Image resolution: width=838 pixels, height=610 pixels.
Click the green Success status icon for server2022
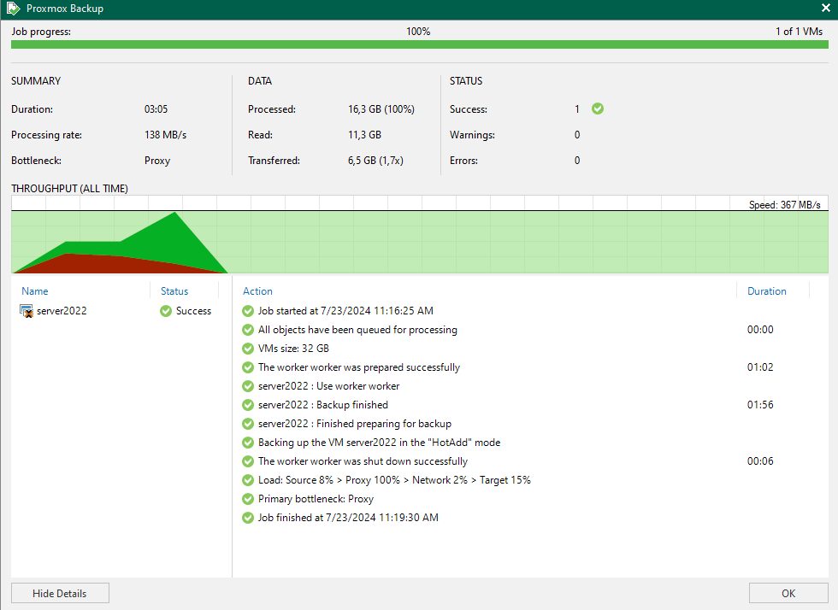[166, 311]
